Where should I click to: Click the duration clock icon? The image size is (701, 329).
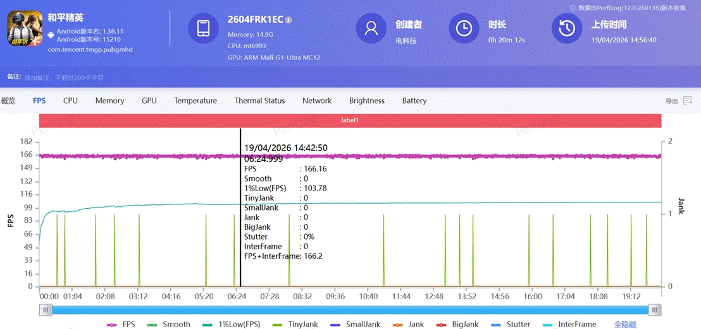(464, 28)
